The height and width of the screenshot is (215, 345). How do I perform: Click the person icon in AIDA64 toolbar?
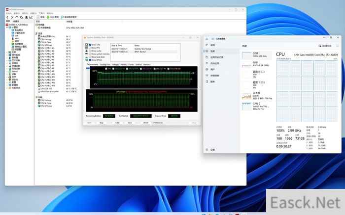click(x=26, y=17)
